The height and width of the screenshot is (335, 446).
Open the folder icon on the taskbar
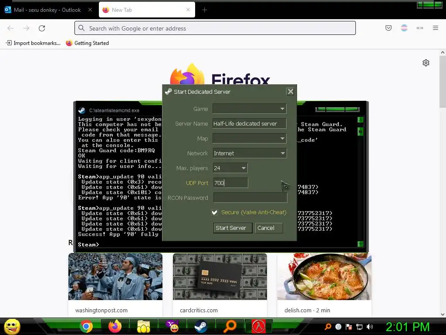click(x=144, y=326)
